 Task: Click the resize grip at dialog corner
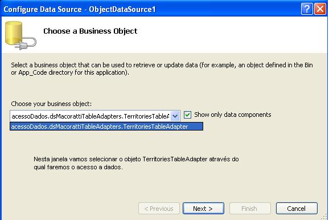coord(324,216)
